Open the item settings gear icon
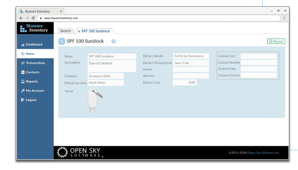Image resolution: width=298 pixels, height=170 pixels. click(x=114, y=41)
